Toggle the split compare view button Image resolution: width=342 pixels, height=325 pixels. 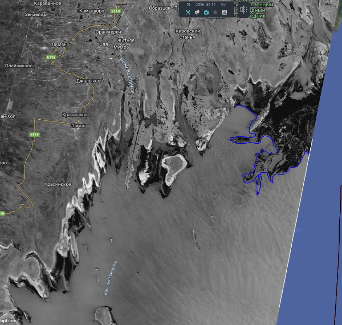(x=244, y=11)
